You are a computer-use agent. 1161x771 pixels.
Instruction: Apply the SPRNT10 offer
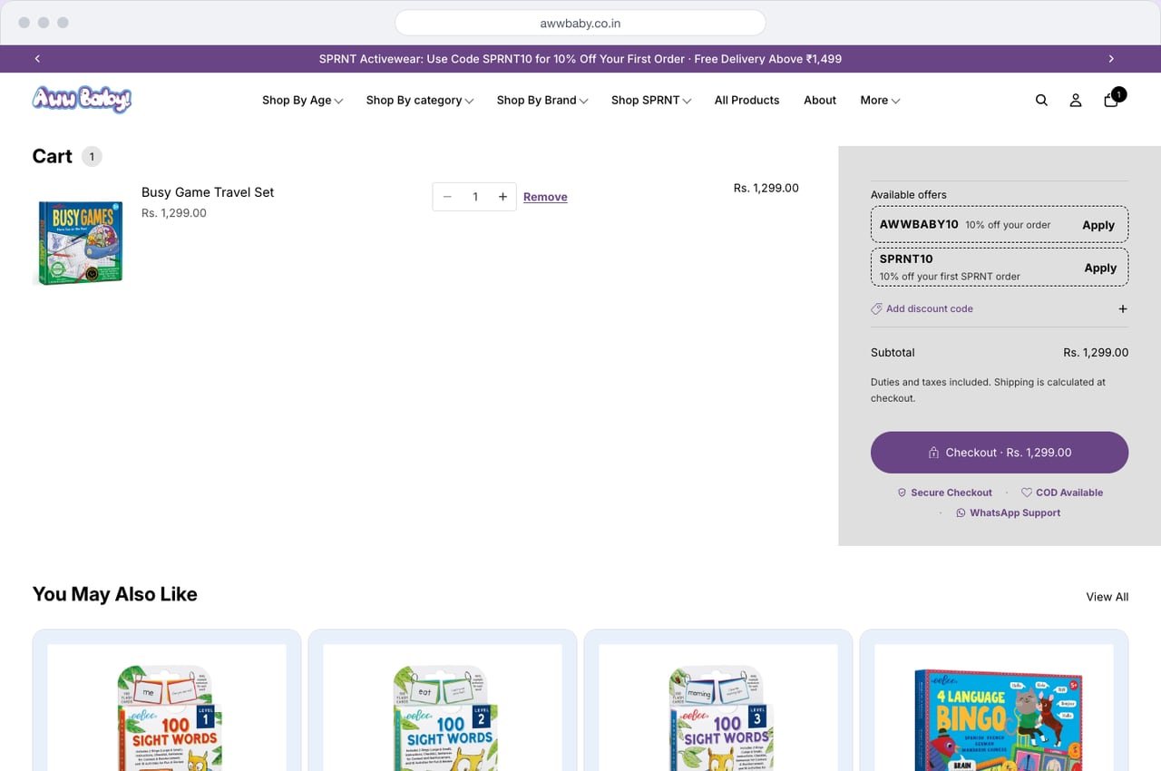(x=1100, y=268)
